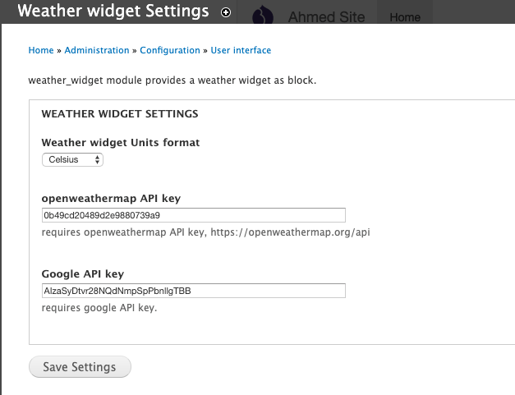Click the Ahmed Site name

[x=326, y=17]
